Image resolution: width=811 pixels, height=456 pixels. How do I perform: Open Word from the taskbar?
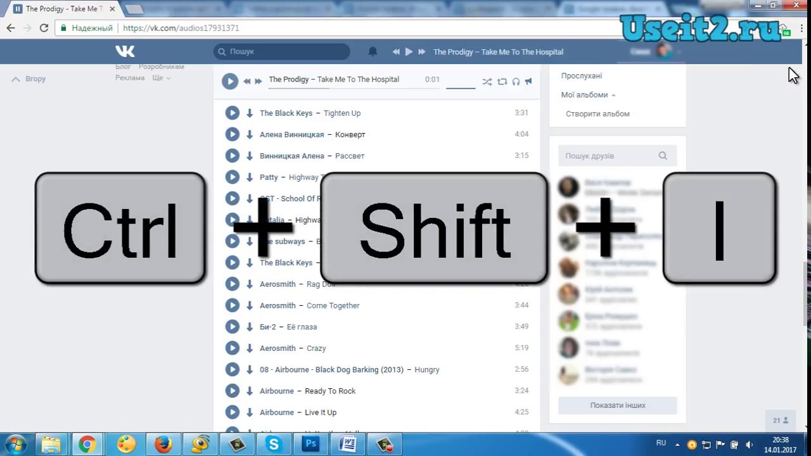pyautogui.click(x=347, y=445)
